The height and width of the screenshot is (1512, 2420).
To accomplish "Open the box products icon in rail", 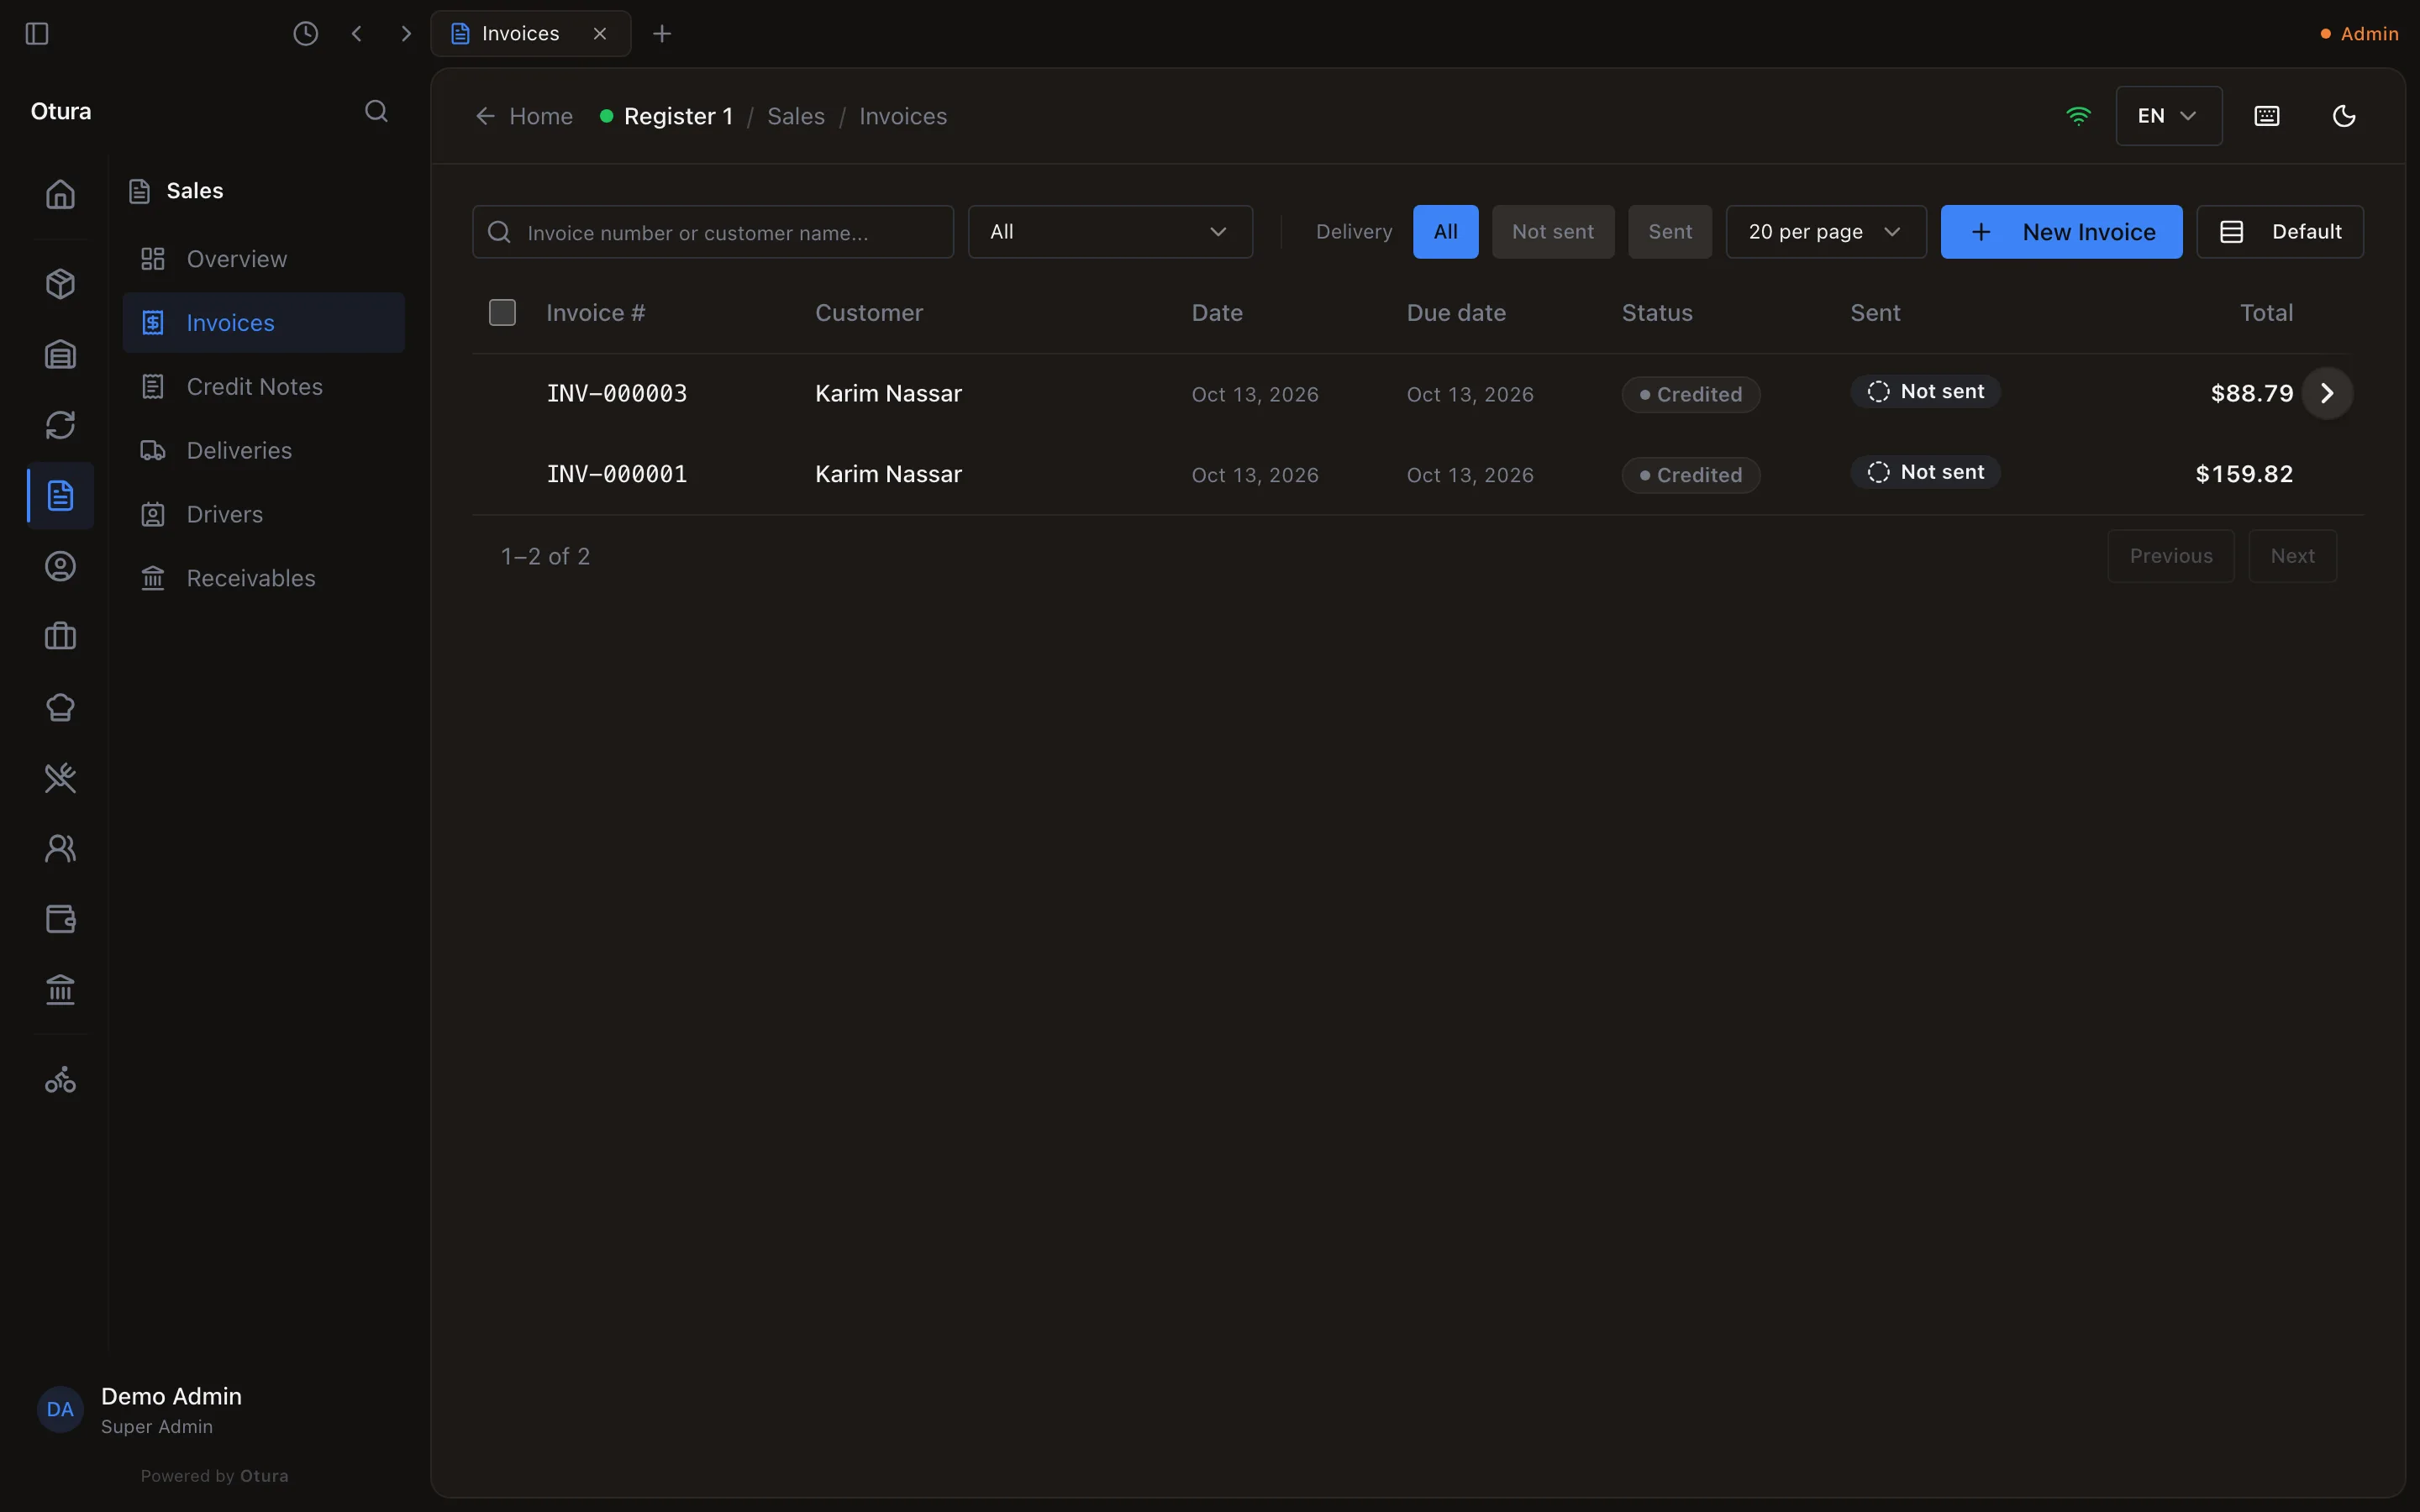I will coord(61,284).
